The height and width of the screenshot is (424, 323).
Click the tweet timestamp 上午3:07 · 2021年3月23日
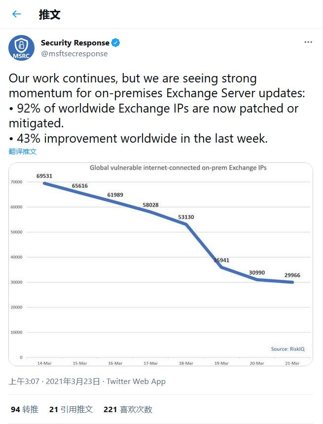tap(54, 381)
